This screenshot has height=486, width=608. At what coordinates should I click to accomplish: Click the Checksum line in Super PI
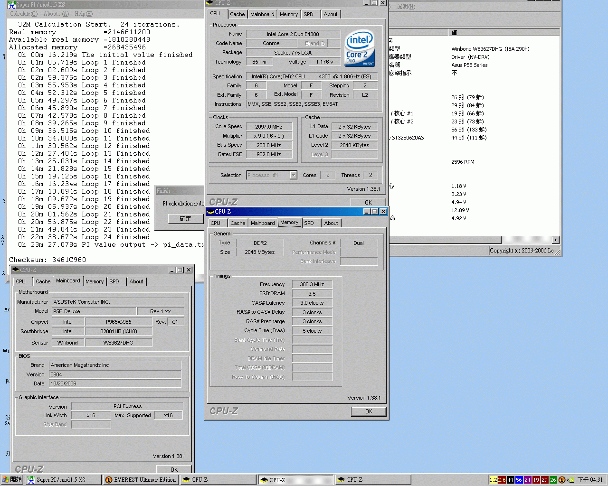pos(47,260)
